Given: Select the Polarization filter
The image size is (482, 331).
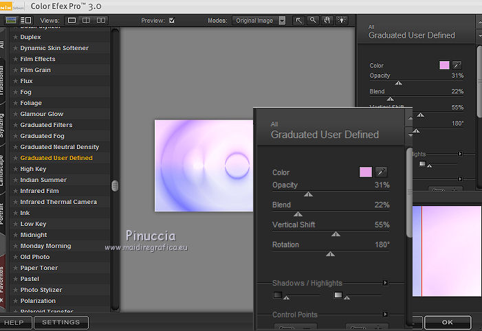Looking at the screenshot, I should tap(38, 301).
